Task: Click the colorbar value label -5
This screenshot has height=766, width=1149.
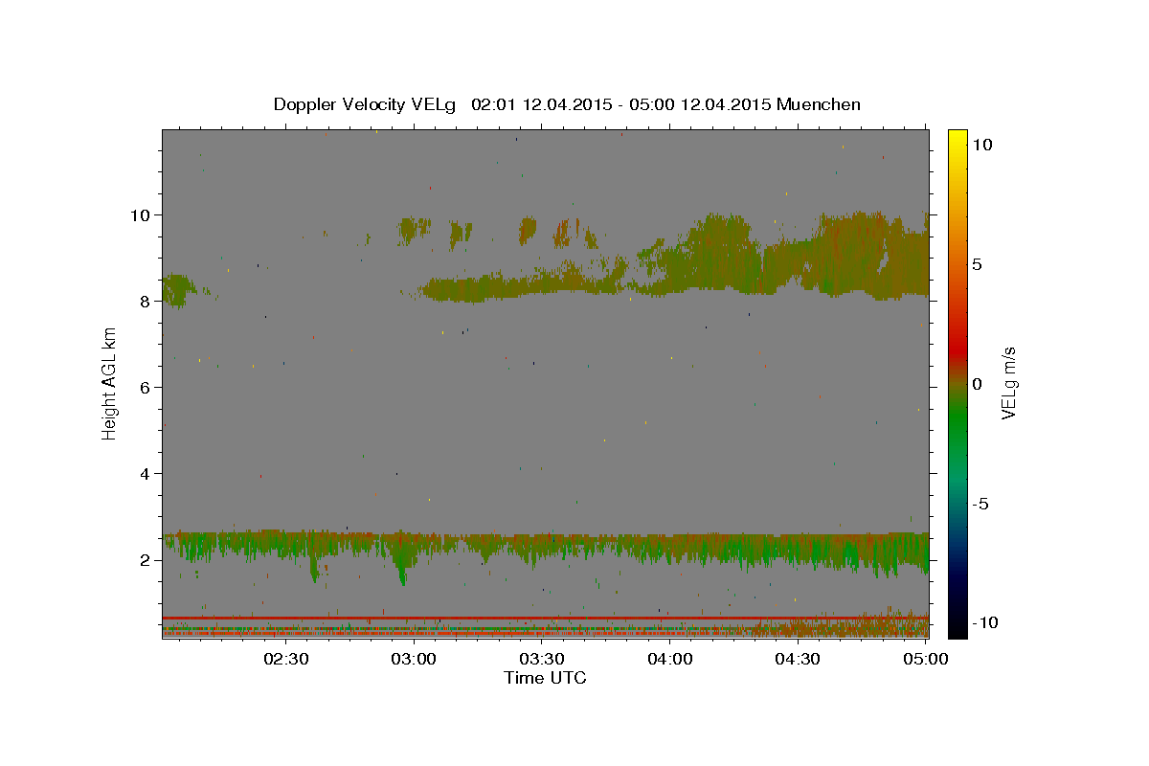Action: click(x=980, y=504)
